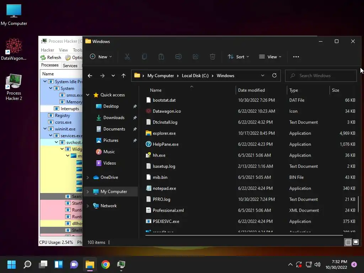
Task: Select Pictures in Quick access
Action: [111, 140]
